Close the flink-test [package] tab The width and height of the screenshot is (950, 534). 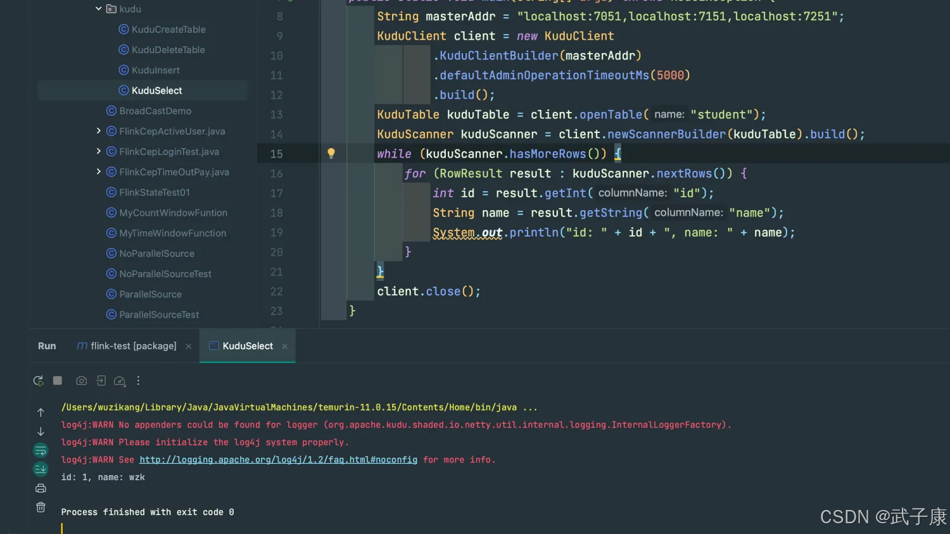(188, 346)
